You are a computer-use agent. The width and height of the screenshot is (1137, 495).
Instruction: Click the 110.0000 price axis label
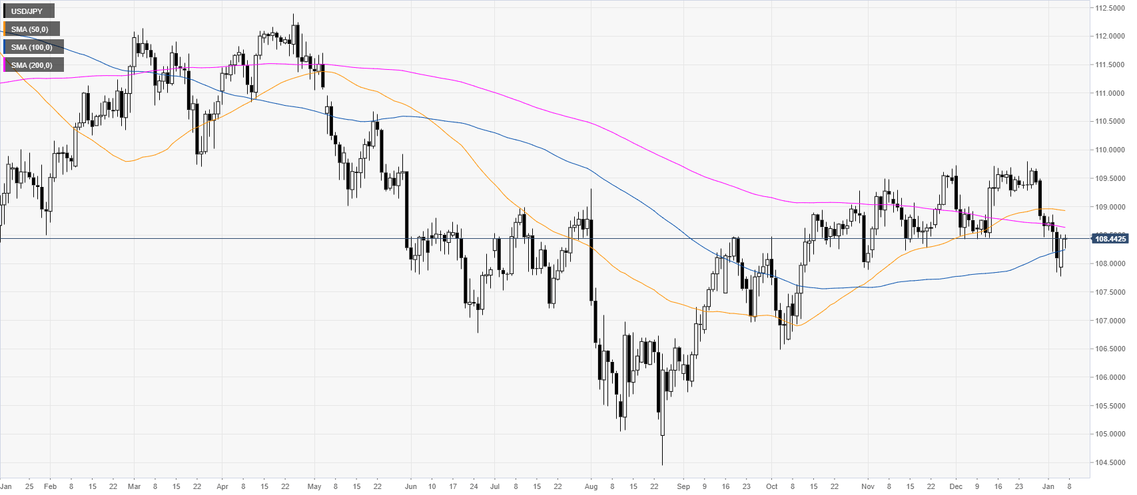coord(1110,150)
